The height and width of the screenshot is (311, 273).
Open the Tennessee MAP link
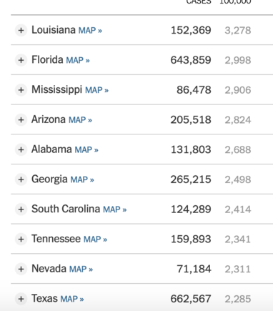tap(96, 240)
